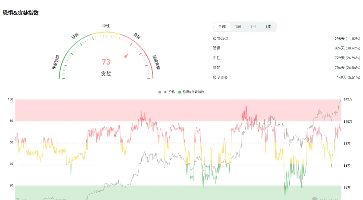This screenshot has width=363, height=200.
Task: Click the 40 left axis label
Action: coord(11,164)
